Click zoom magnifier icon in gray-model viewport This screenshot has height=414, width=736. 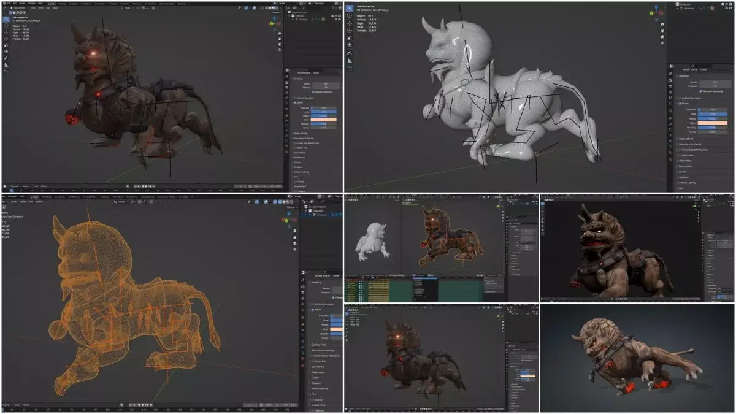tap(662, 25)
